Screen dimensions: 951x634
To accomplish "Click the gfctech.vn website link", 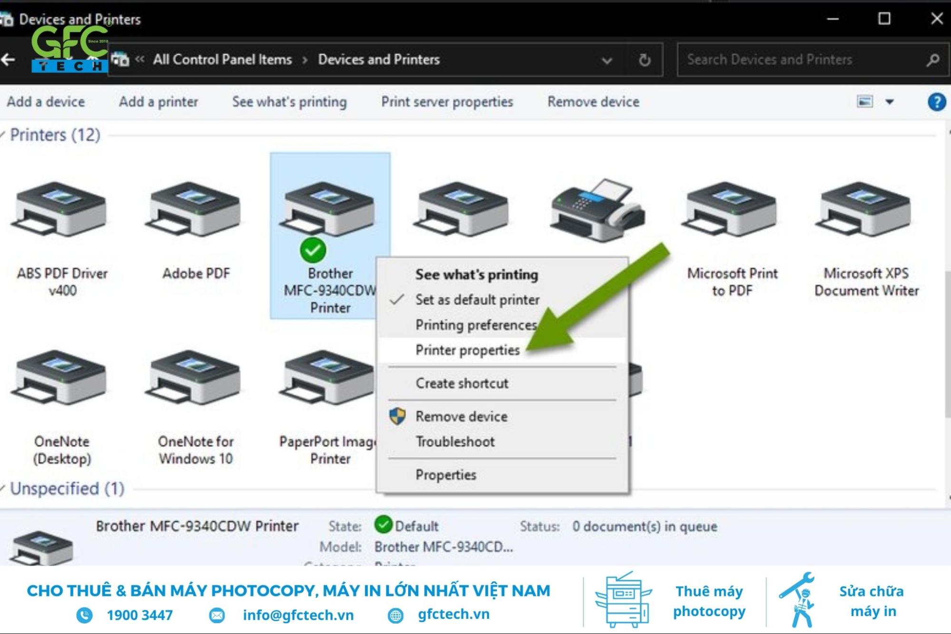I will coord(453,614).
